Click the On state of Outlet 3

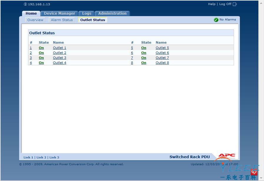click(x=41, y=58)
